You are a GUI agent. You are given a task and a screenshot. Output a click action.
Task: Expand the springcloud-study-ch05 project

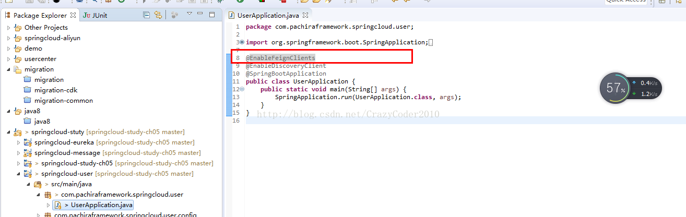pyautogui.click(x=19, y=163)
